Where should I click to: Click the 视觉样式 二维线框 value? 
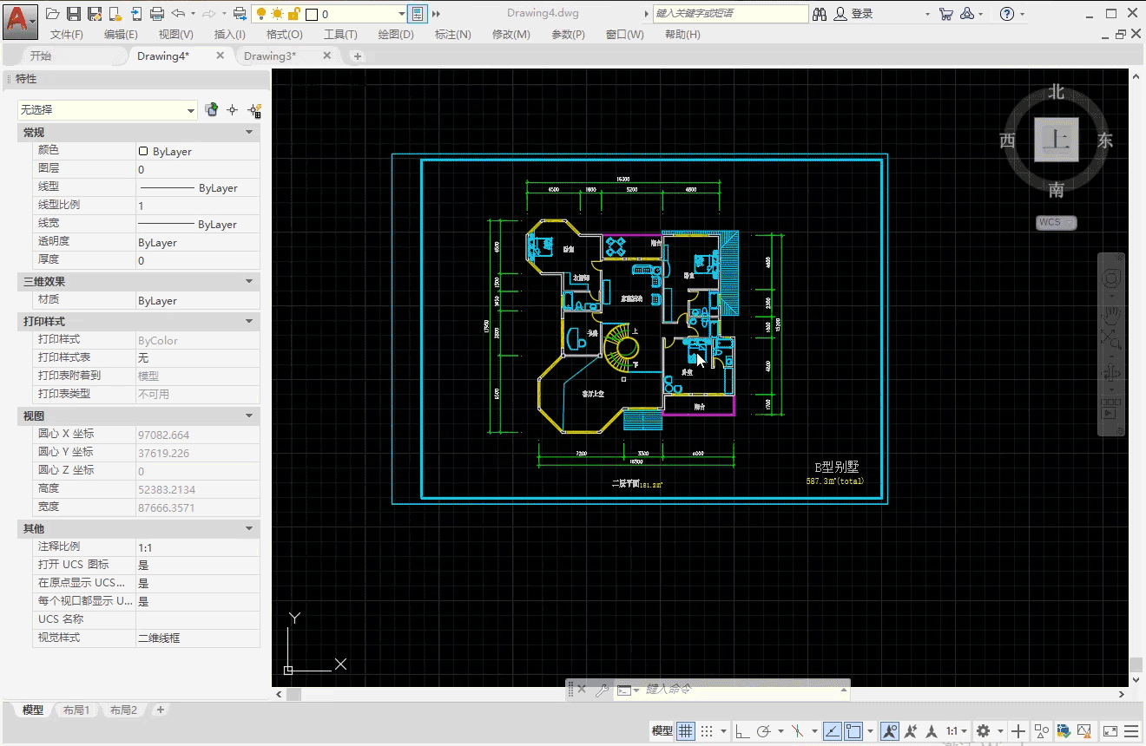pyautogui.click(x=198, y=638)
